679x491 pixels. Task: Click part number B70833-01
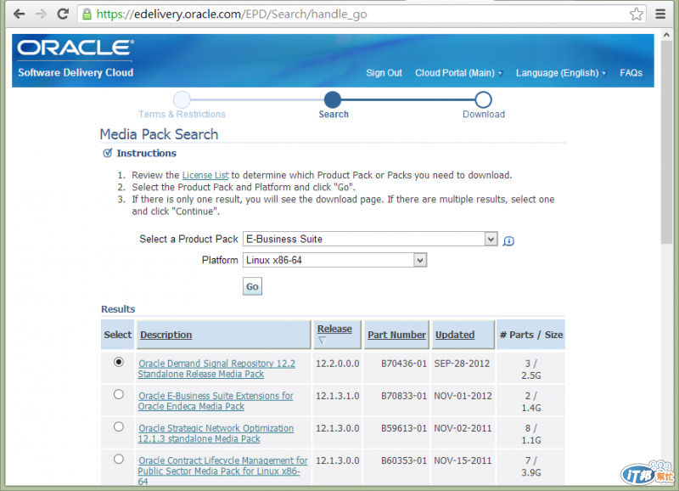pos(404,396)
